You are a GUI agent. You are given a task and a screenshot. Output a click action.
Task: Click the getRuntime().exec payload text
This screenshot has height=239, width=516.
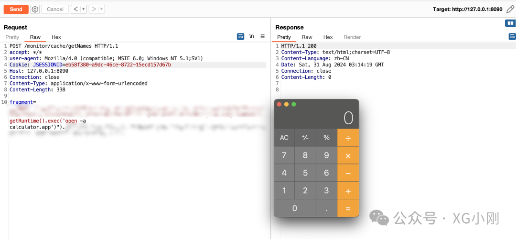coord(48,121)
